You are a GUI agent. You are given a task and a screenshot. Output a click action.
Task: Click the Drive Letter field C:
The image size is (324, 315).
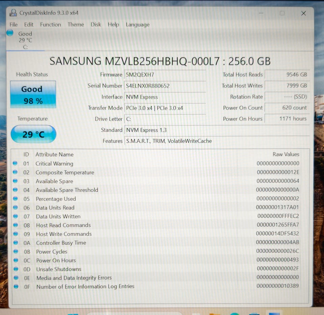[x=165, y=119]
